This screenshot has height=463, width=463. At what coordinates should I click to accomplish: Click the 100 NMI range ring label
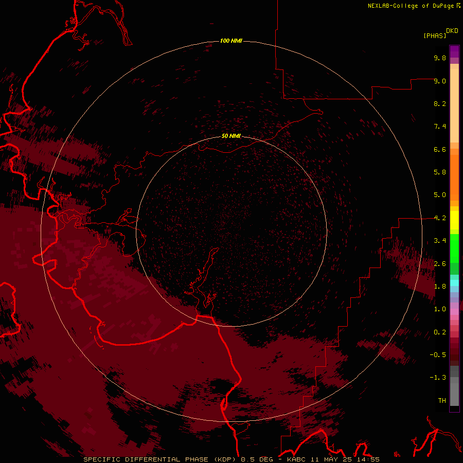point(231,41)
